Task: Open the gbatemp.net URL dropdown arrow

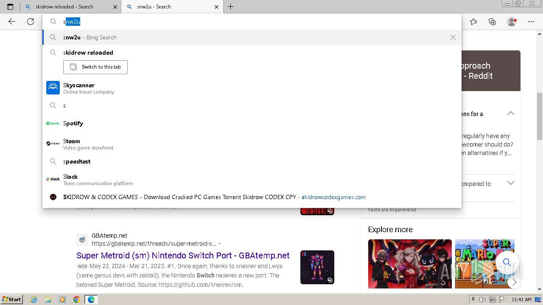Action: pos(220,244)
